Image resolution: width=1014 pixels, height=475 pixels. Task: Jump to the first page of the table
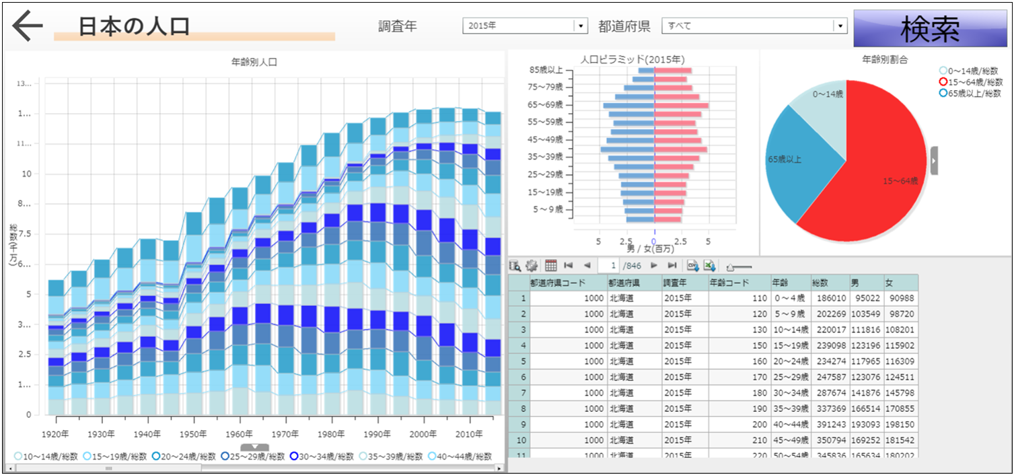click(569, 266)
